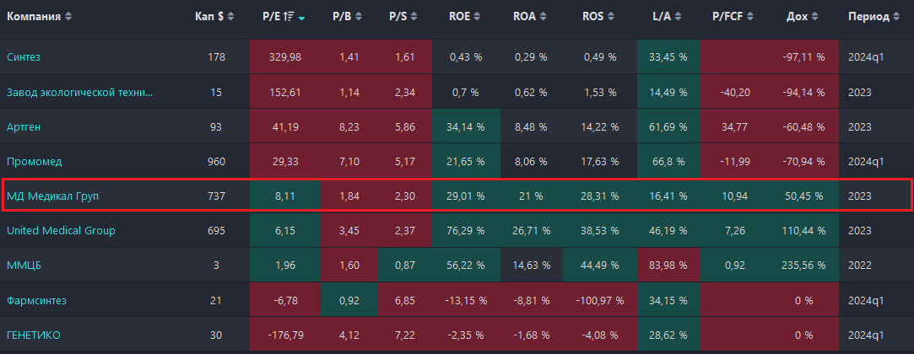914x354 pixels.
Task: Toggle the active P/E sort direction arrow
Action: [301, 17]
